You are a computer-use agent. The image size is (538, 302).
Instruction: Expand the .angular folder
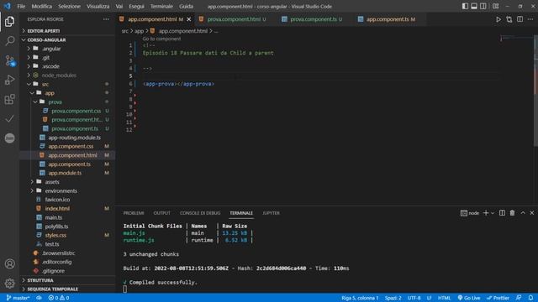point(68,49)
